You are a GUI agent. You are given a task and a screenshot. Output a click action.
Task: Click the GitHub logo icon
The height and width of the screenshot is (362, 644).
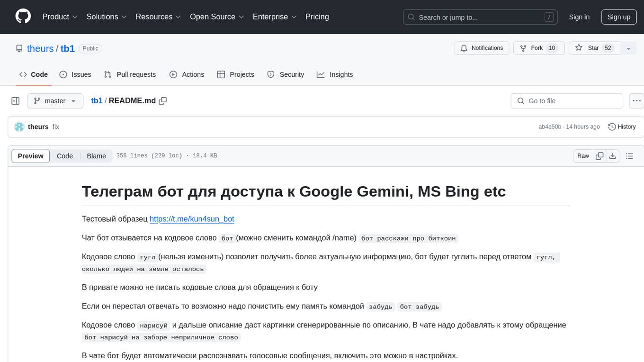[x=23, y=17]
